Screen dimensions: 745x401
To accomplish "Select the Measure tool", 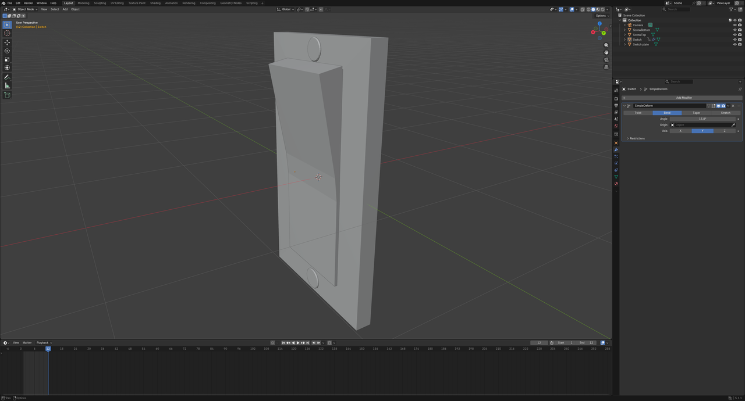I will coord(7,85).
